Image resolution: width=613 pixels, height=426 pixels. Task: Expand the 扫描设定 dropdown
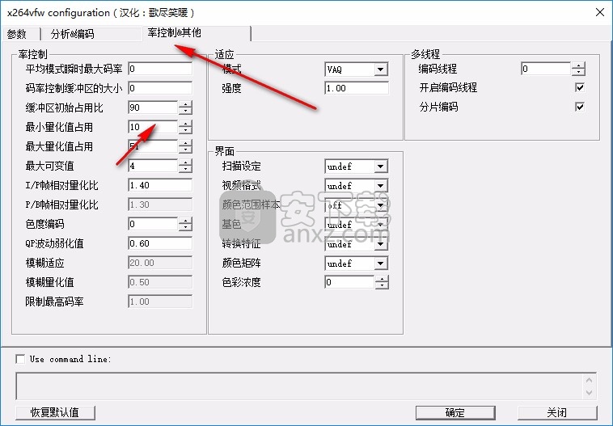(x=381, y=167)
